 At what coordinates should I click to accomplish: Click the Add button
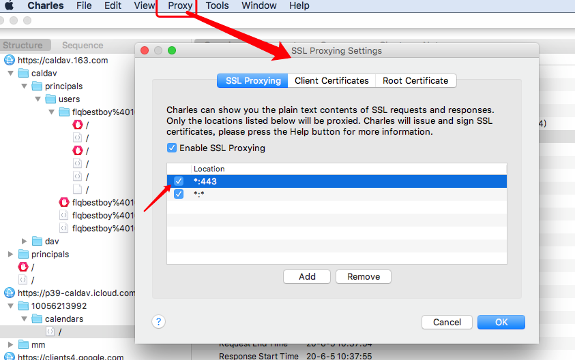(x=307, y=276)
